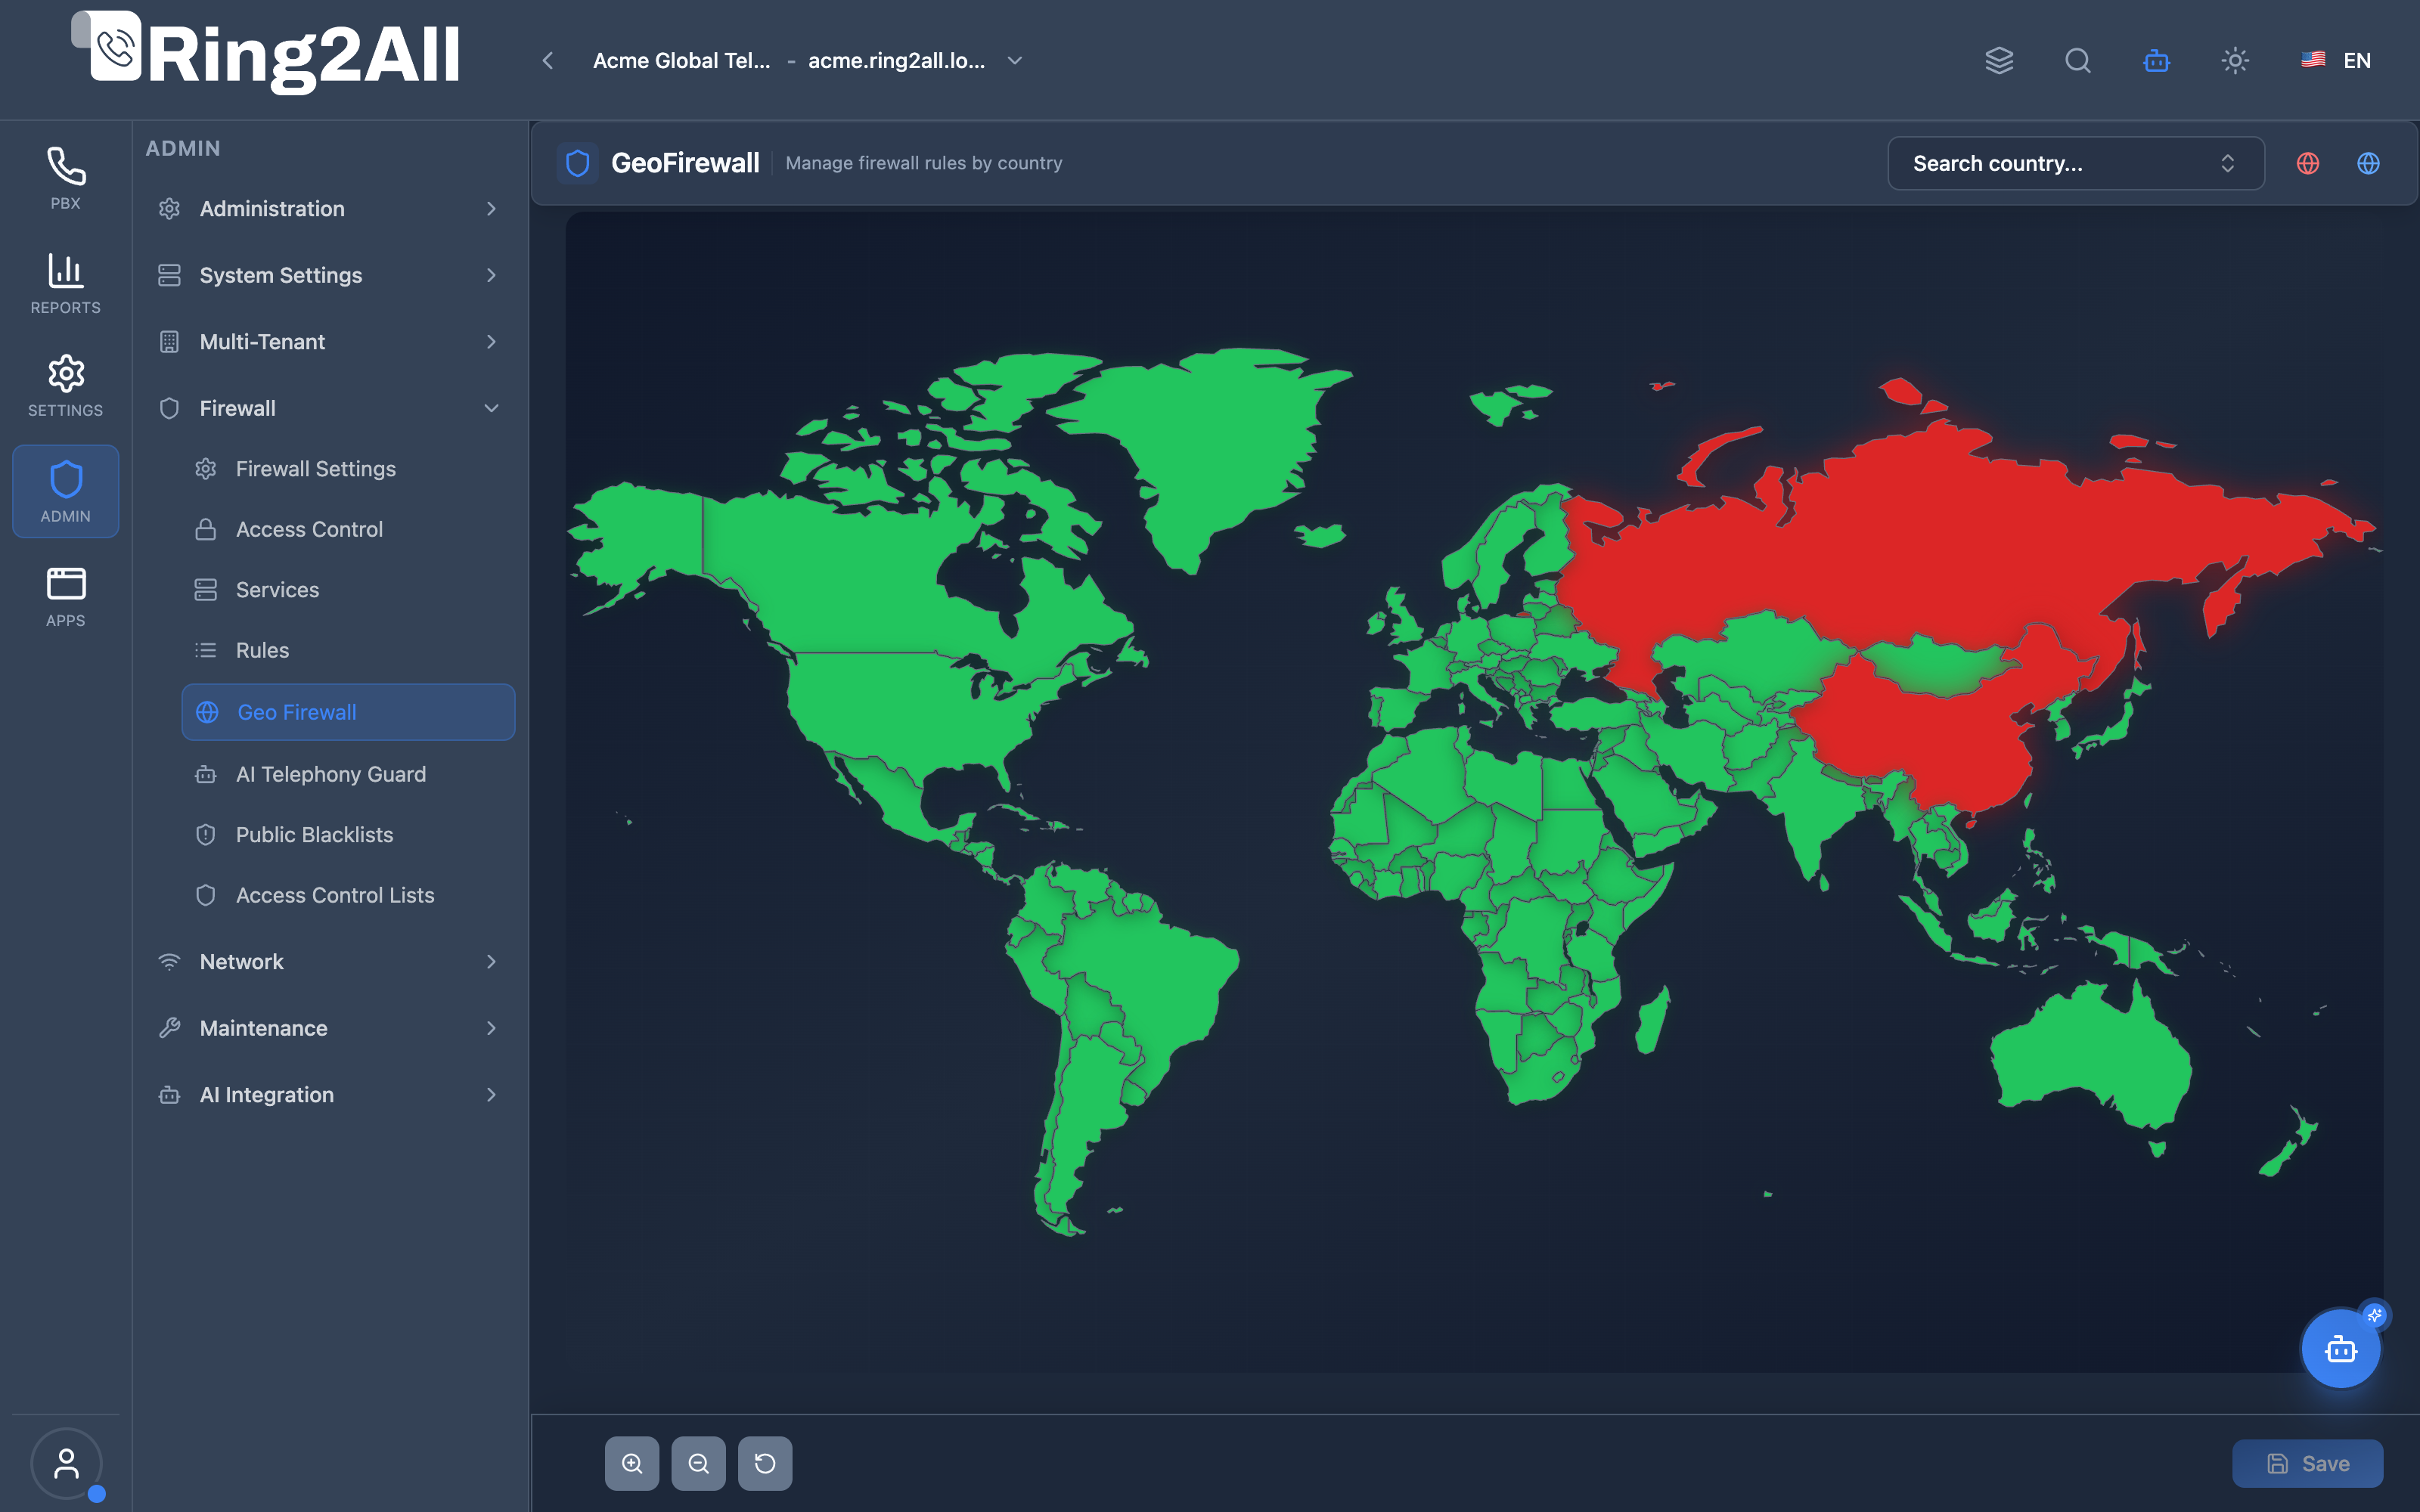Open Firewall Settings menu item
Image resolution: width=2420 pixels, height=1512 pixels.
(x=348, y=469)
